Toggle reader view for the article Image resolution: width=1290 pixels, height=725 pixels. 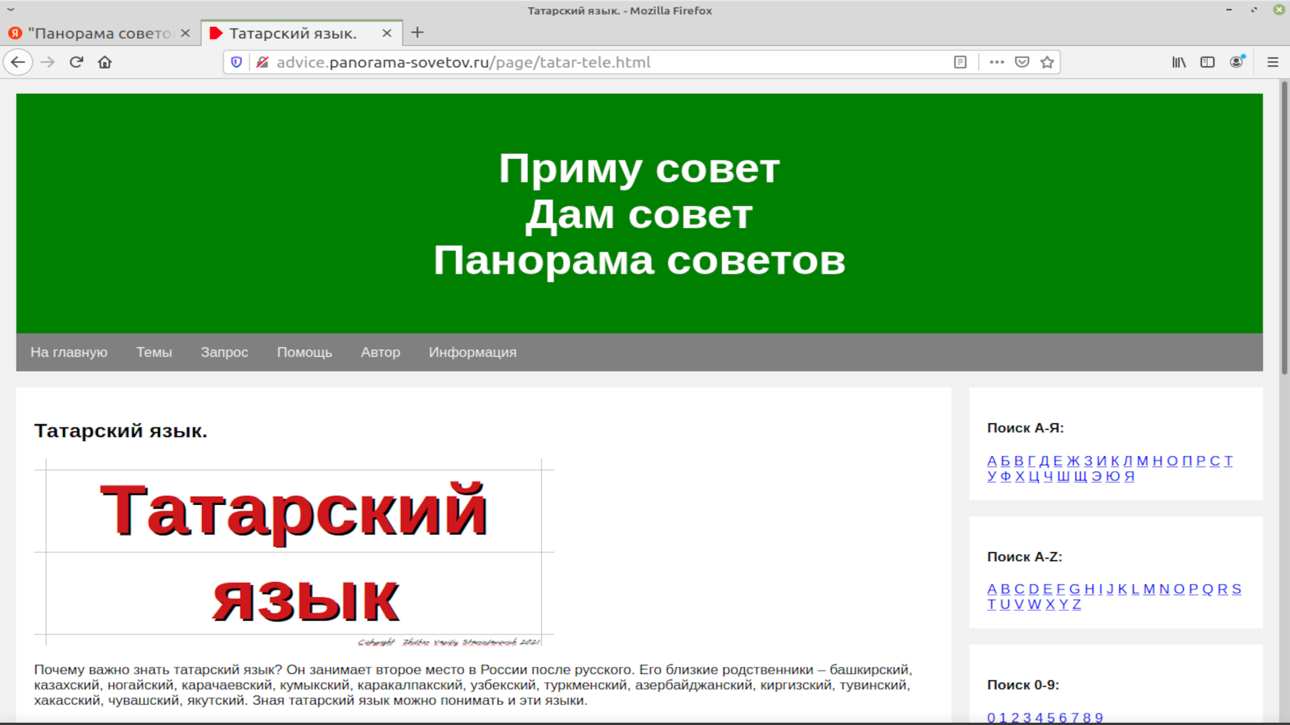(959, 62)
